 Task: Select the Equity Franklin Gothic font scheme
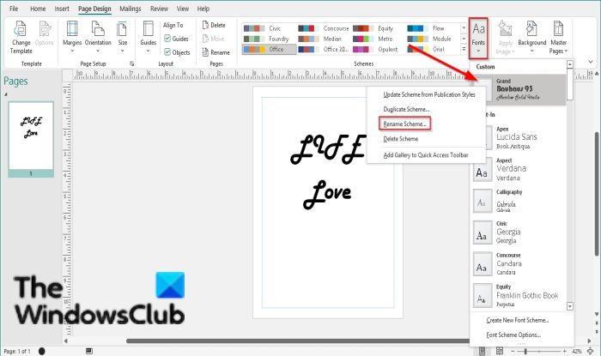click(519, 295)
